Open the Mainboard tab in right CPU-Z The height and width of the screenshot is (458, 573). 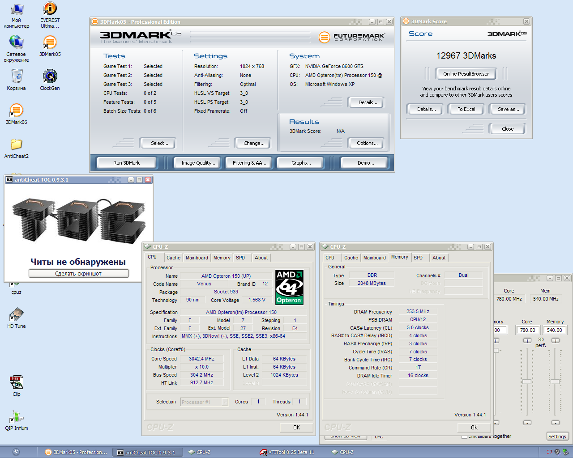375,258
